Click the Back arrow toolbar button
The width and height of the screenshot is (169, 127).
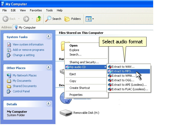pyautogui.click(x=5, y=19)
